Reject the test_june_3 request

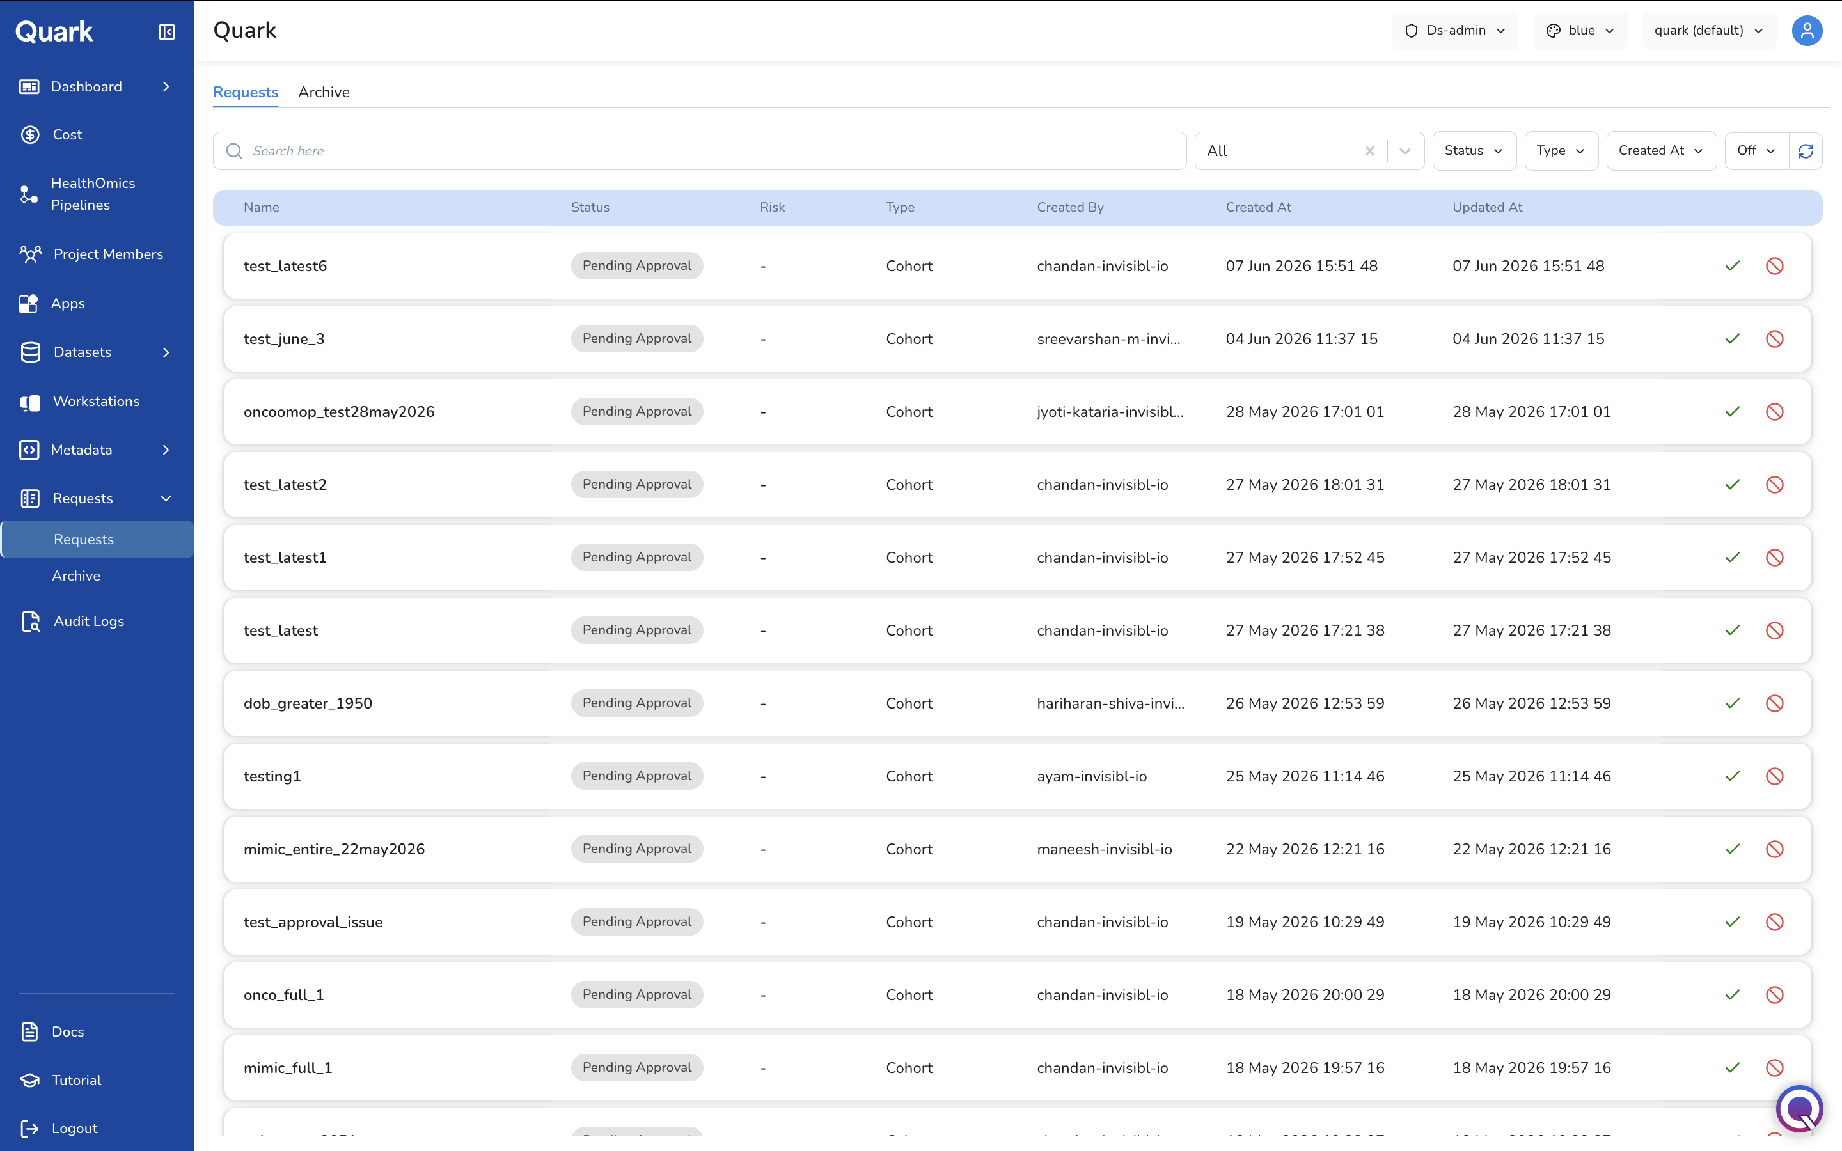point(1774,339)
